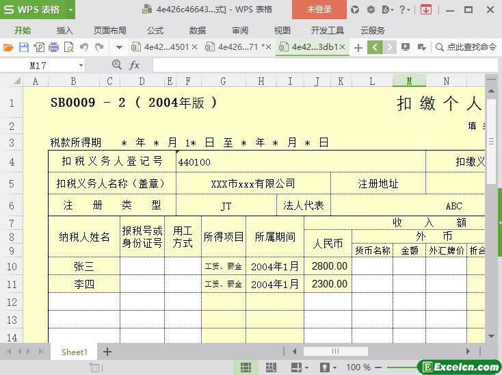Click in the formula bar input
This screenshot has width=502, height=375.
(x=325, y=65)
